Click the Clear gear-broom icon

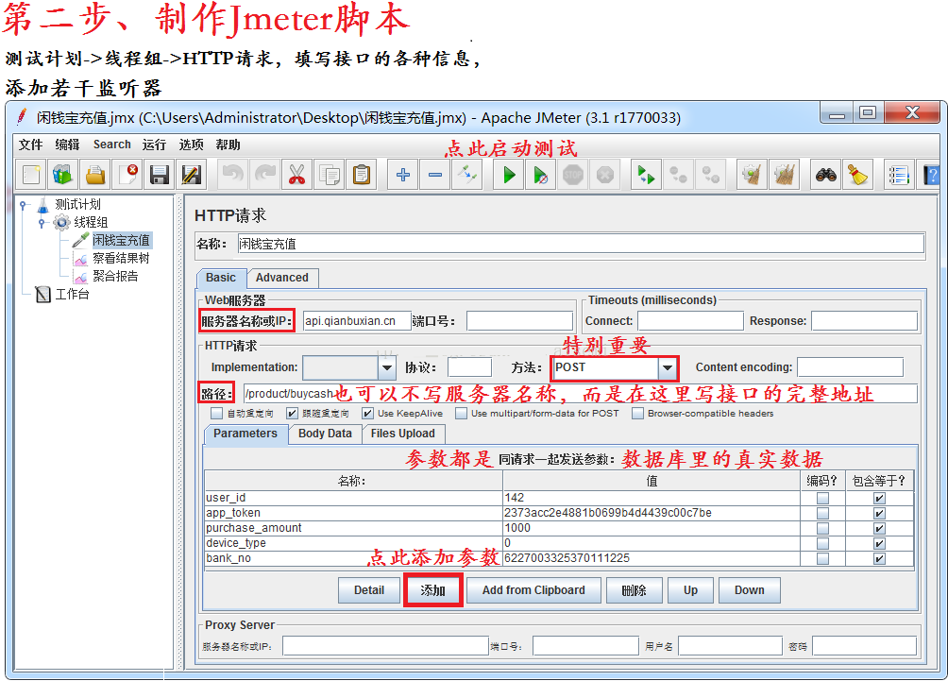point(752,175)
